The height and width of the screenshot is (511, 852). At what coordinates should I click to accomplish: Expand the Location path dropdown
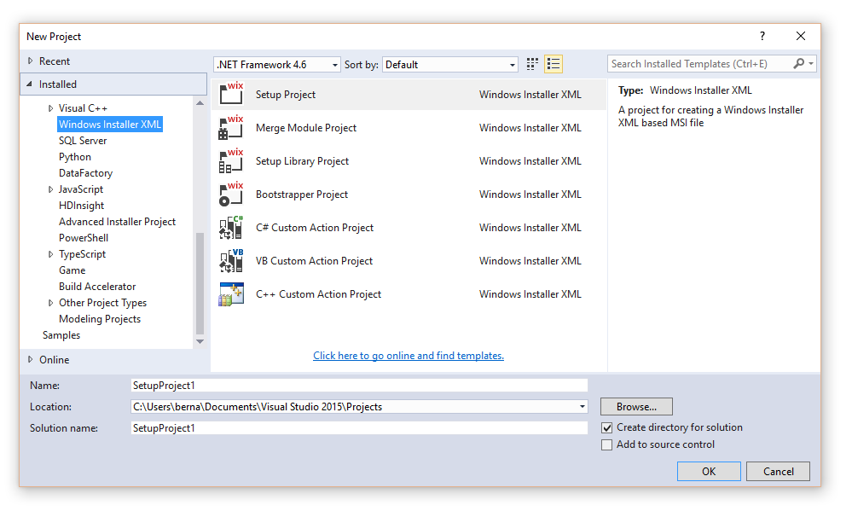582,407
